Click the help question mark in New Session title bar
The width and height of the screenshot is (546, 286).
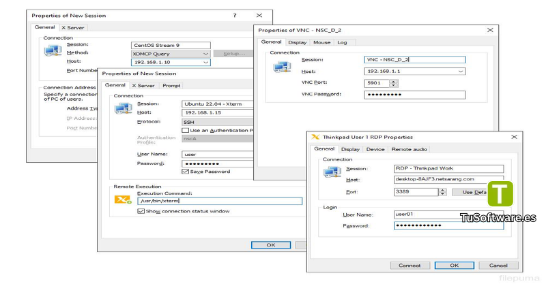coord(235,15)
